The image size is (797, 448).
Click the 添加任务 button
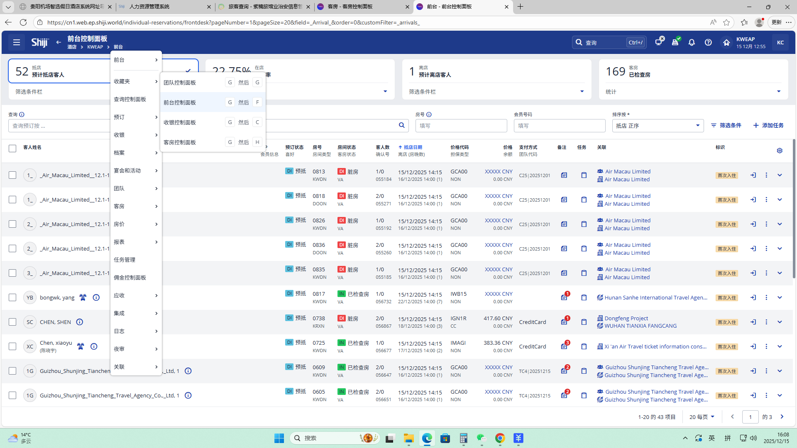(768, 125)
